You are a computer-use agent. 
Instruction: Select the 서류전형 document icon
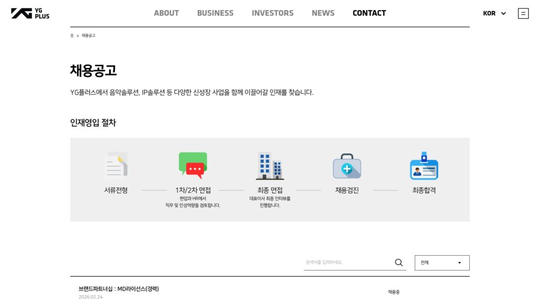(x=117, y=165)
